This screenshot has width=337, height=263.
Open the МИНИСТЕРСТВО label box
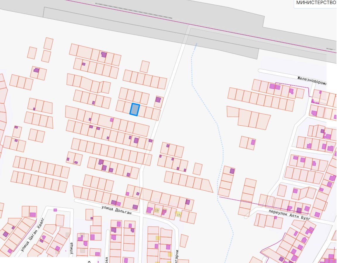315,4
